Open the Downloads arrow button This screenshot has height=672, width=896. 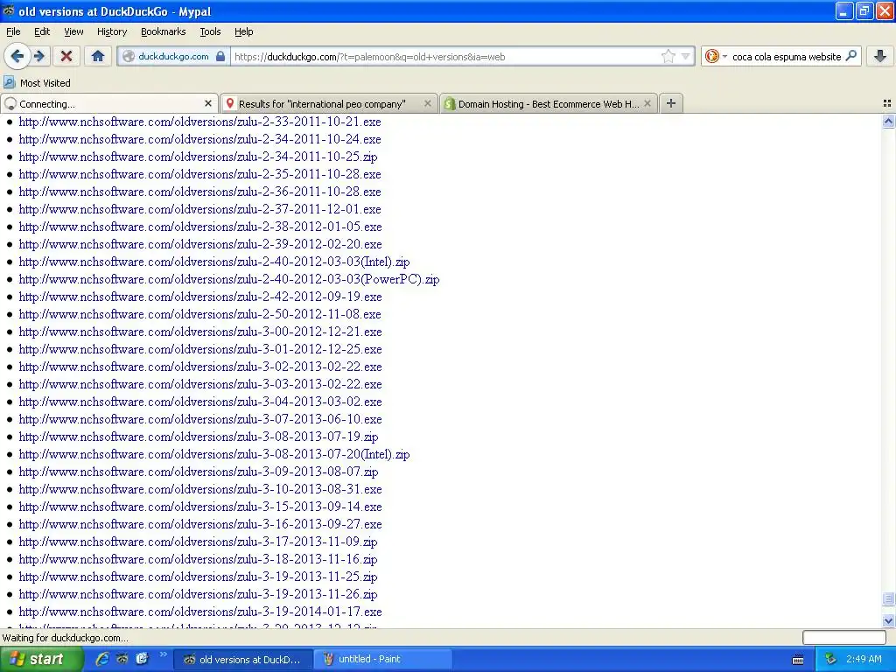(880, 56)
